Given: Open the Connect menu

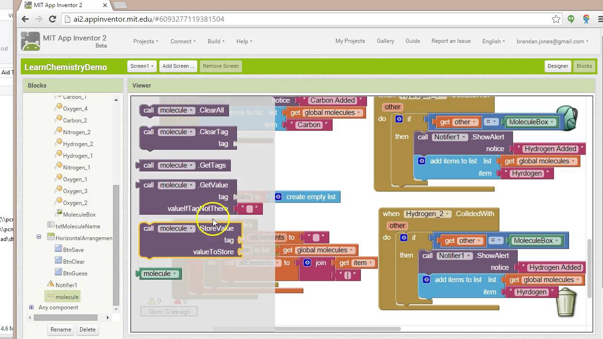Looking at the screenshot, I should tap(183, 41).
